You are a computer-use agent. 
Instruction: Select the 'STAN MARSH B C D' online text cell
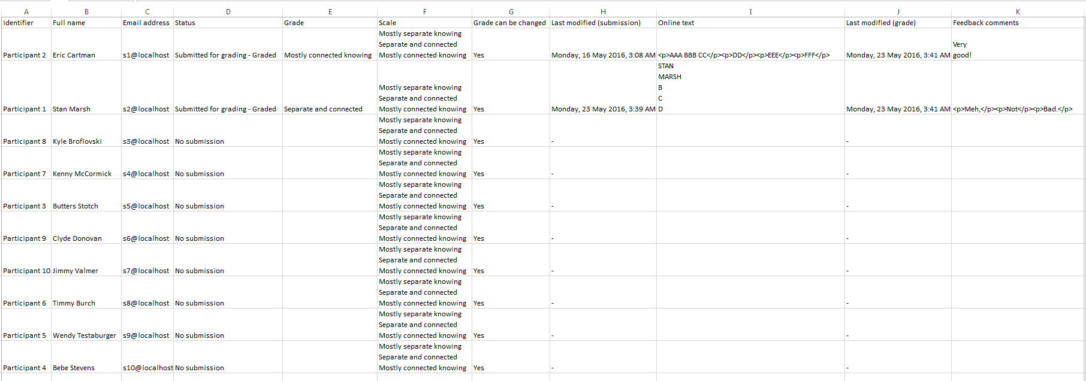[750, 87]
